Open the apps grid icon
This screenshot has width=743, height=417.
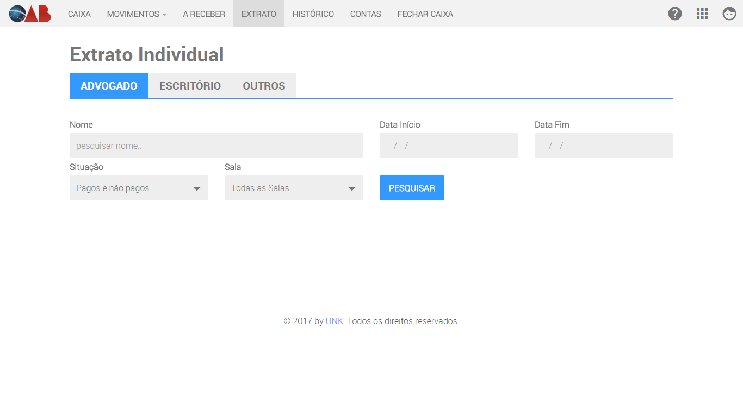[702, 14]
